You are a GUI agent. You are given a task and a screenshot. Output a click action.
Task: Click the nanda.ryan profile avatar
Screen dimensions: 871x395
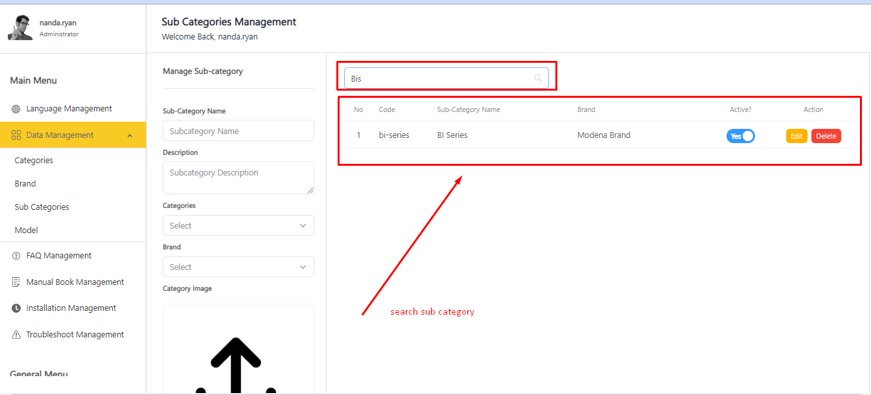pyautogui.click(x=20, y=28)
